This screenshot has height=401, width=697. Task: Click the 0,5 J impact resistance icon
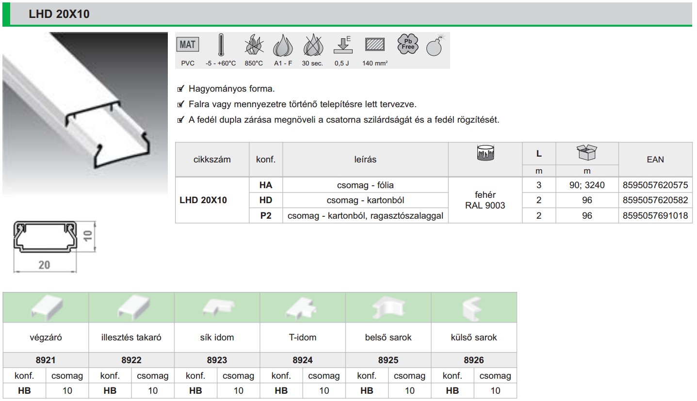[x=342, y=45]
